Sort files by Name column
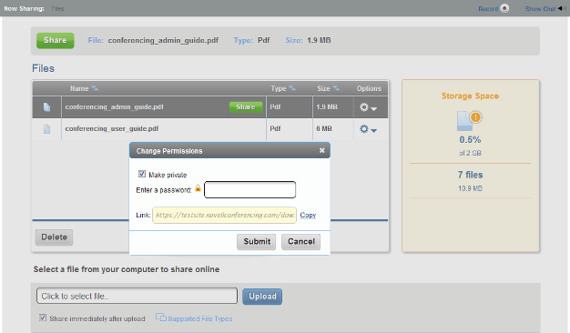The height and width of the screenshot is (333, 570). [85, 88]
